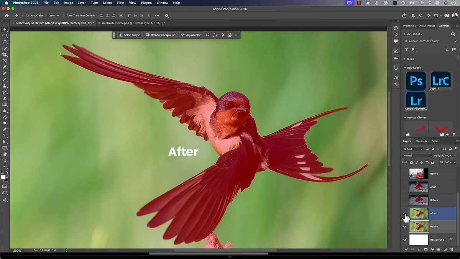Open the options bar gear settings

(166, 16)
